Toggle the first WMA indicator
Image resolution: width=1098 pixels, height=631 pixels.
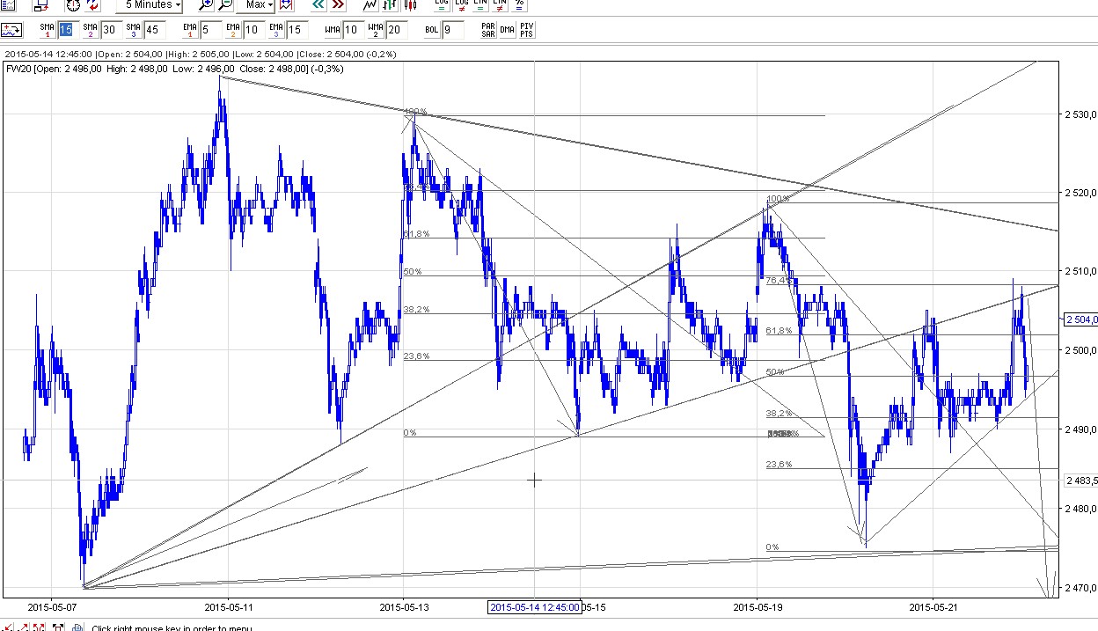tap(333, 30)
